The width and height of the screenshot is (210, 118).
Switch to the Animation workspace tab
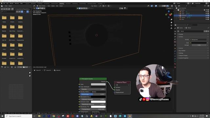68,4
